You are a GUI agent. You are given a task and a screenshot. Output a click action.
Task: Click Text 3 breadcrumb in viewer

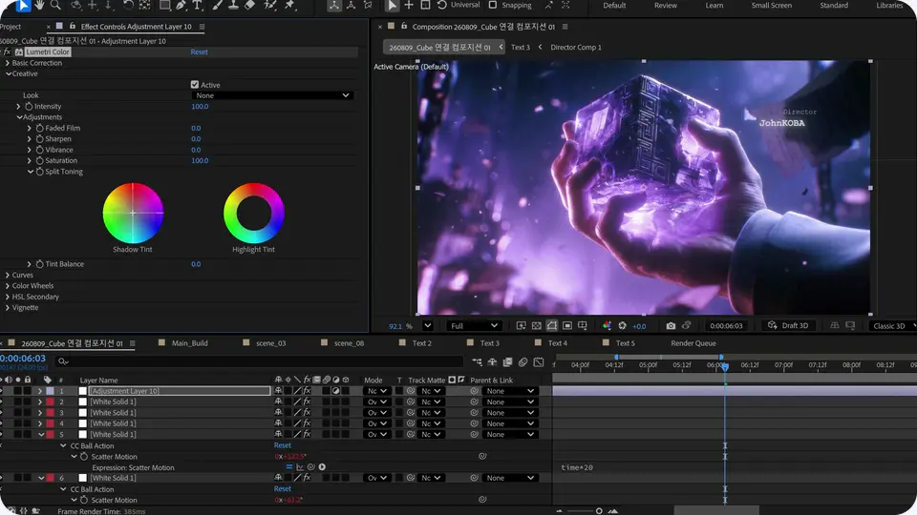pyautogui.click(x=521, y=48)
